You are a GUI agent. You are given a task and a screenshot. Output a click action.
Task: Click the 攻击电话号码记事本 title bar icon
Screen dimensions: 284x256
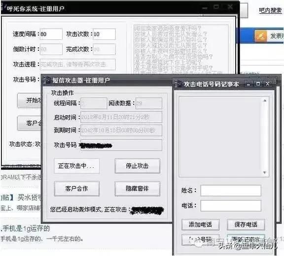click(x=178, y=84)
